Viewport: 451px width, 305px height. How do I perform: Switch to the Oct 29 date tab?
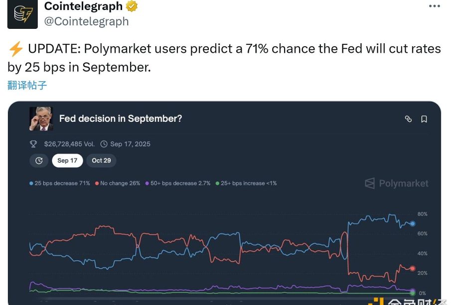pyautogui.click(x=101, y=161)
